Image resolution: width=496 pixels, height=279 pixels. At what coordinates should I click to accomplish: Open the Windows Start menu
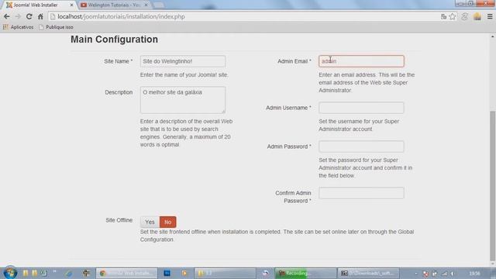[x=10, y=273]
